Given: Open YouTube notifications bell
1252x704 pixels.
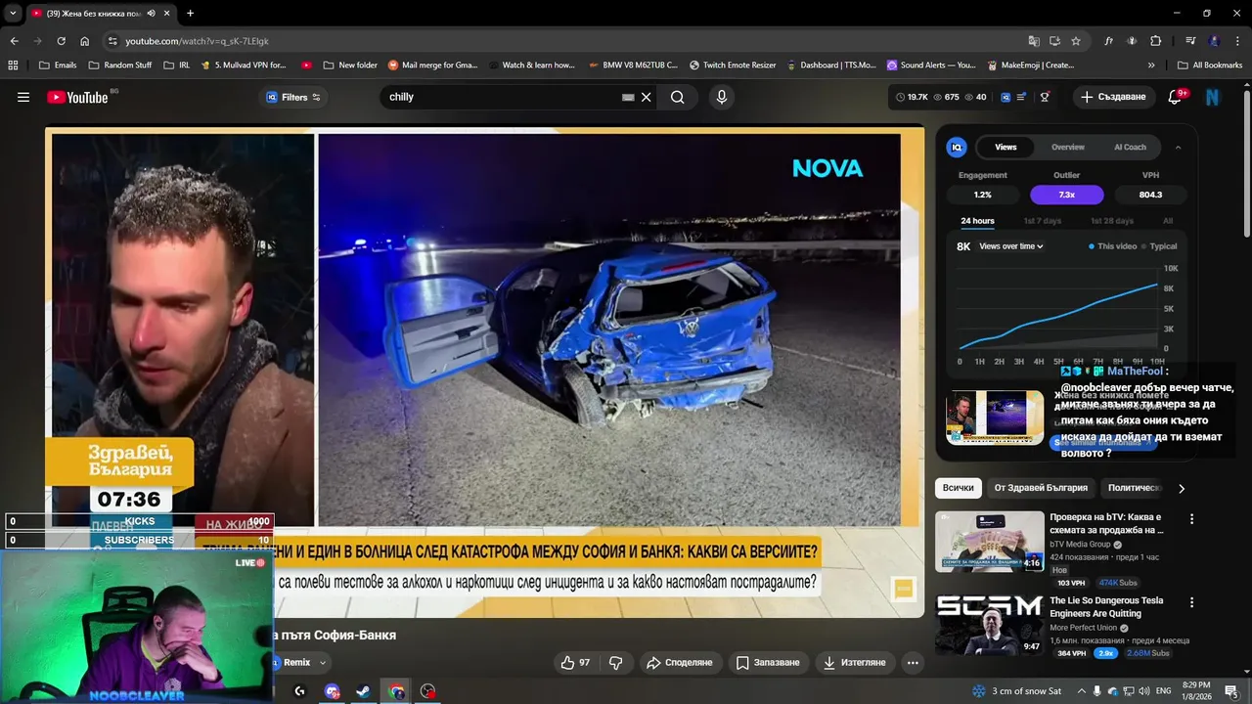Looking at the screenshot, I should [1175, 97].
